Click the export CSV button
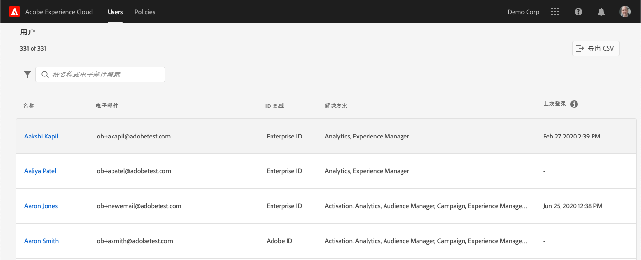641x260 pixels. click(595, 48)
